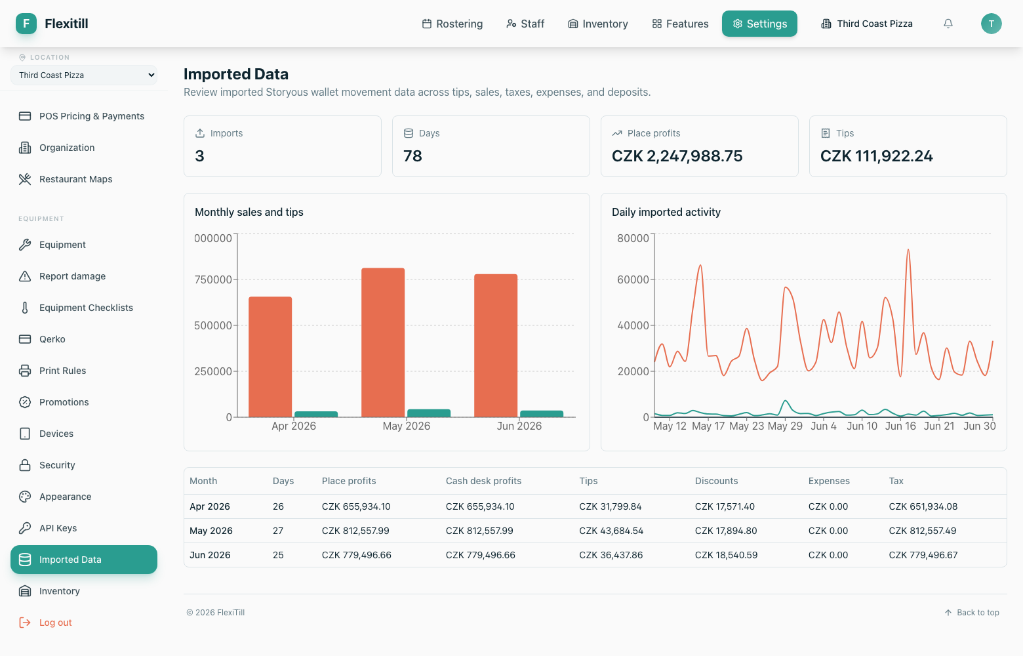Click the Monthly sales and tips heading

[249, 212]
